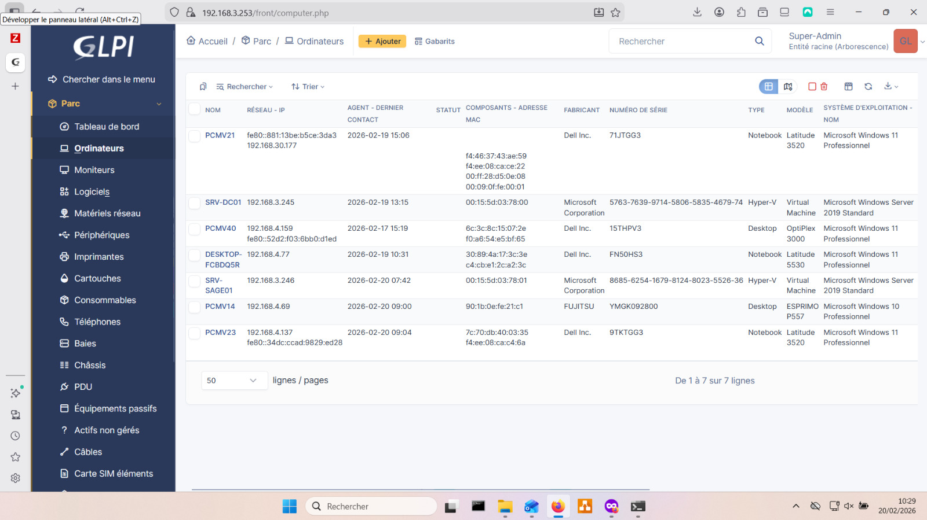Viewport: 927px width, 520px height.
Task: Open Gabarits templates link
Action: [435, 41]
